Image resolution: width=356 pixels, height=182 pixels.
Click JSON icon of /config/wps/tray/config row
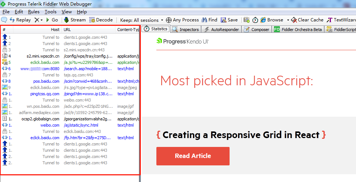click(x=4, y=56)
